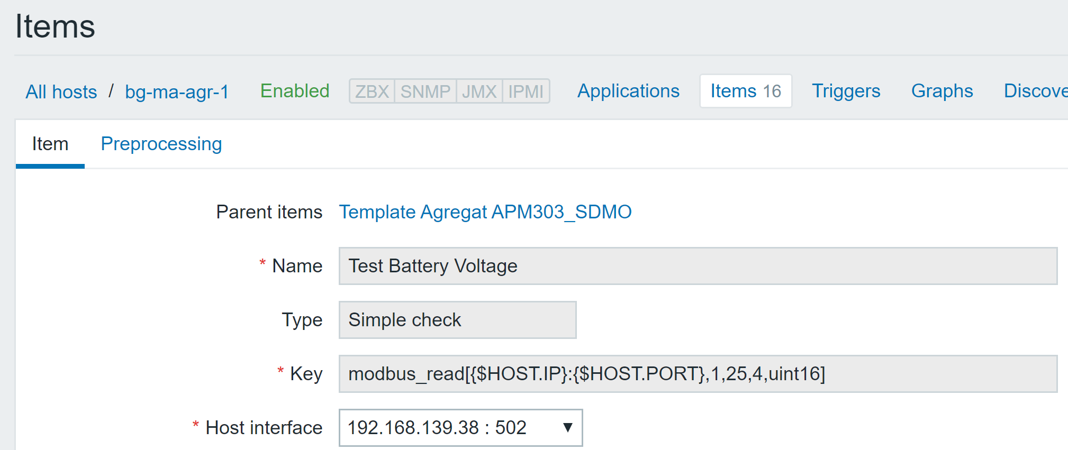1068x450 pixels.
Task: Go to All hosts breadcrumb
Action: click(61, 92)
